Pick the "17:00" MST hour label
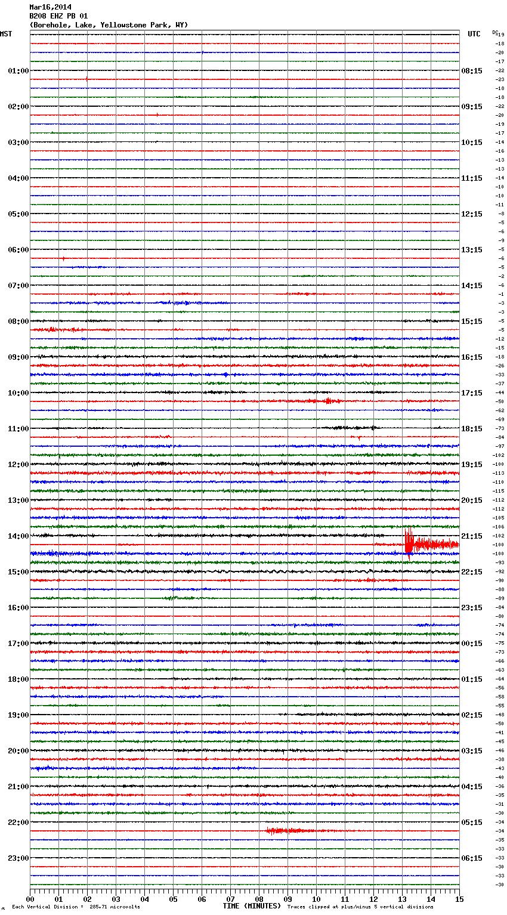 [18, 644]
